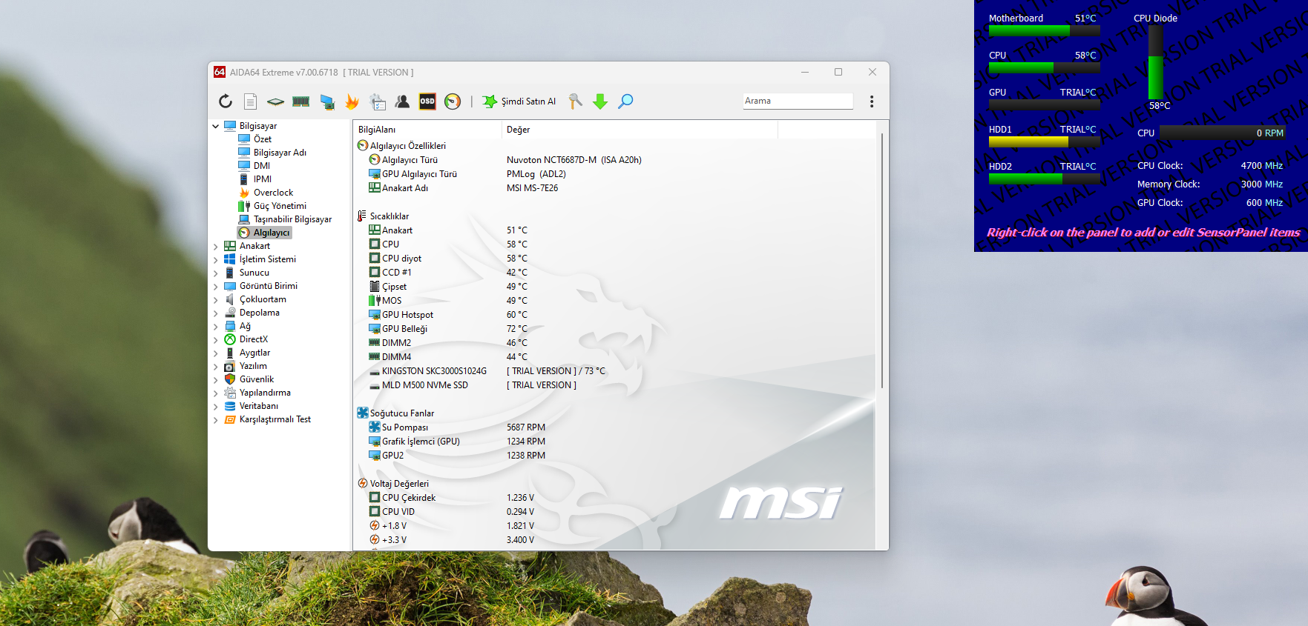1308x626 pixels.
Task: Expand the Çokluortam tree node
Action: click(216, 299)
